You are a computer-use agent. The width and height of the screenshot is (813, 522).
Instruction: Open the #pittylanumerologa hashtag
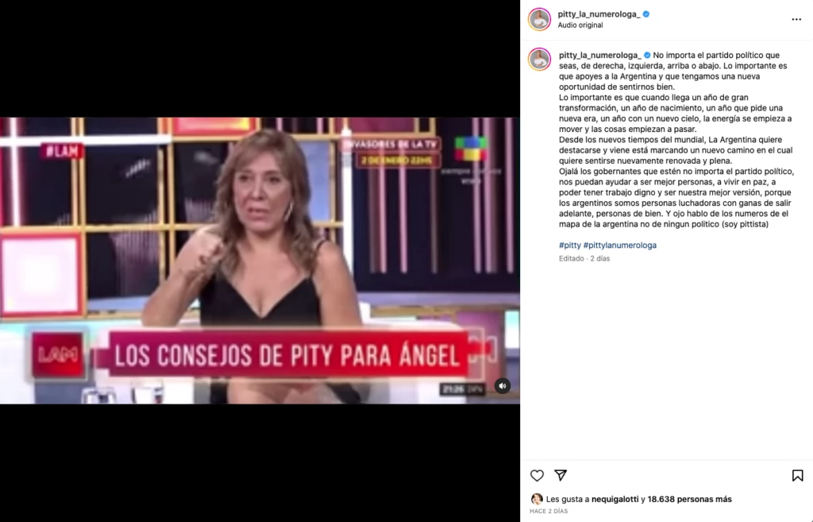click(x=619, y=246)
